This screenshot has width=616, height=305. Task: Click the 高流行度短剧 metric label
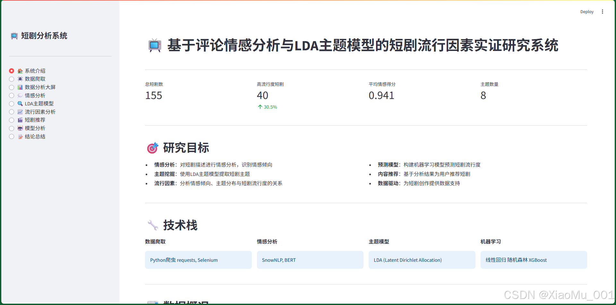click(270, 84)
